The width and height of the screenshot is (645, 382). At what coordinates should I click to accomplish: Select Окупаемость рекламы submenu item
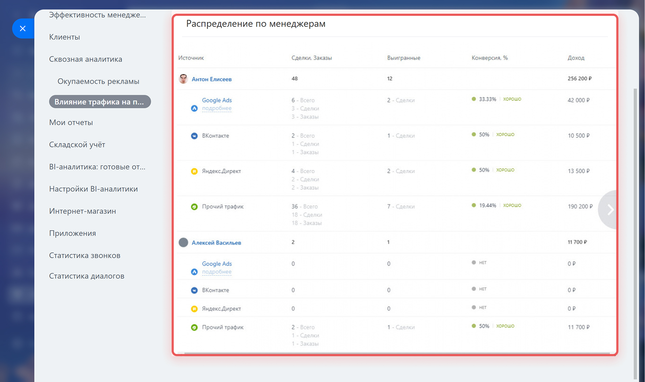[98, 81]
